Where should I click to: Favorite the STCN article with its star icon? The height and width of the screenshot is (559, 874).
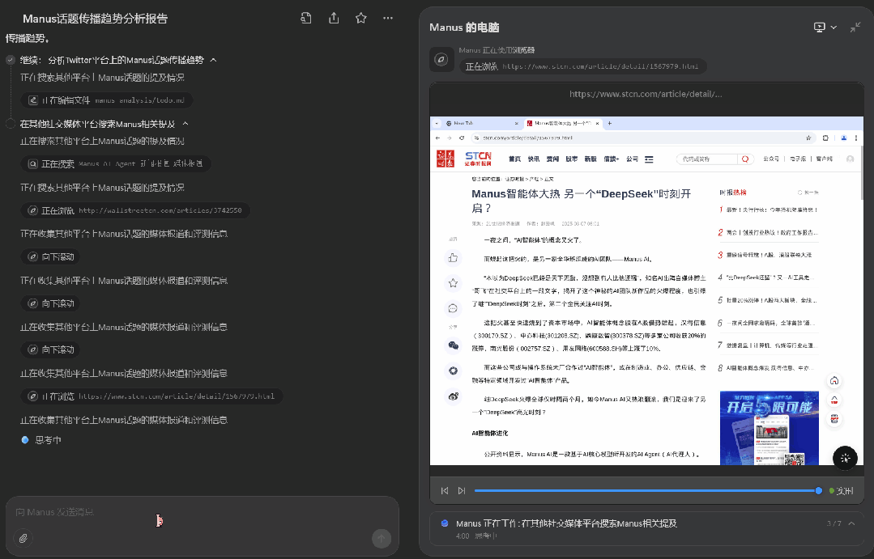454,282
